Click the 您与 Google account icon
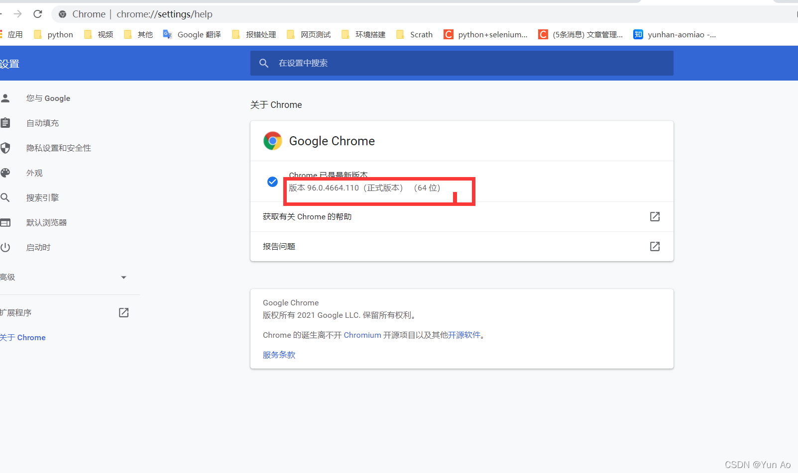 [5, 98]
